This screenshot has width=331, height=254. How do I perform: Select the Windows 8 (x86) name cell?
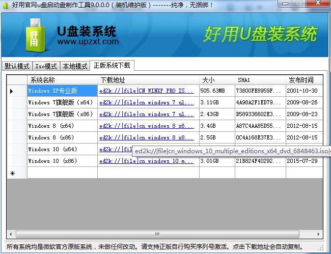click(x=62, y=137)
